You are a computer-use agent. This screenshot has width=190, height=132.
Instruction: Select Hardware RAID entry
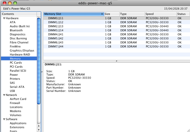[20, 55]
